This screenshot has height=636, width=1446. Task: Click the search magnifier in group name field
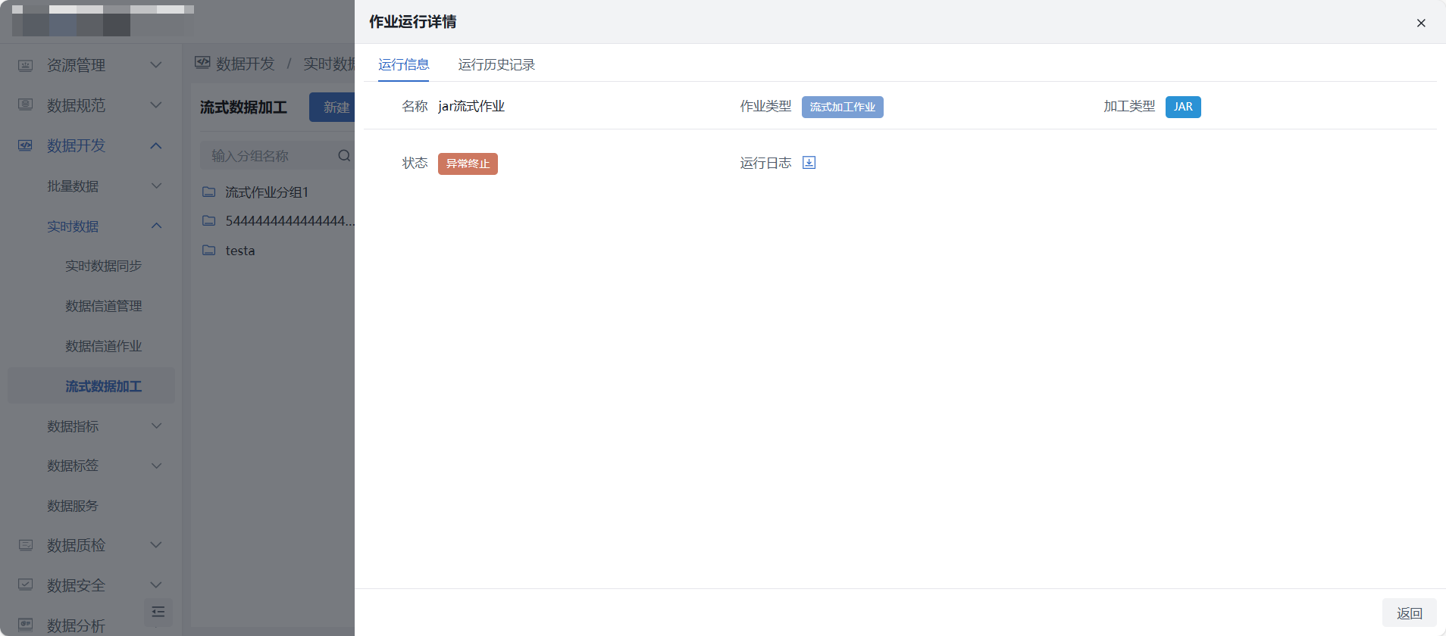pyautogui.click(x=344, y=156)
